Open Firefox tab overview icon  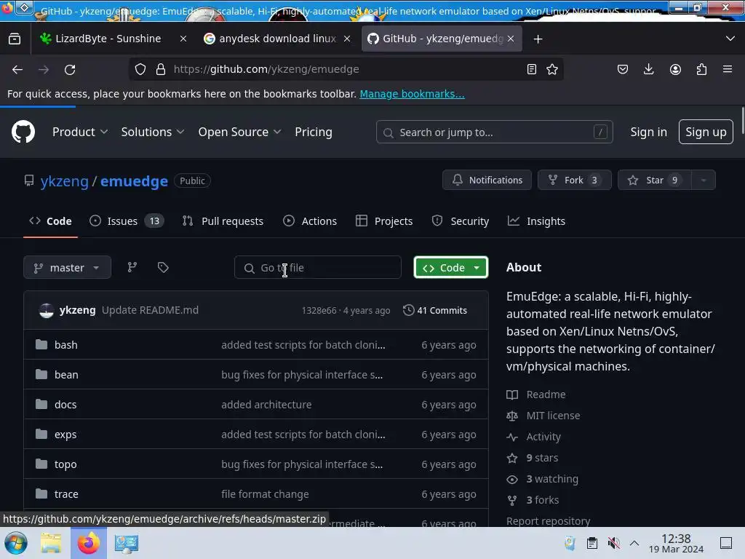coord(15,39)
